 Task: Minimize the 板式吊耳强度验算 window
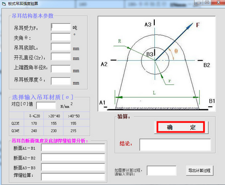(x=199, y=2)
